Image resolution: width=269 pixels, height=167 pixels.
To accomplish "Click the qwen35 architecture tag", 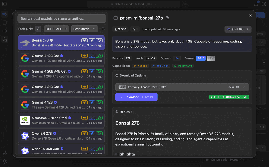I will click(150, 58).
